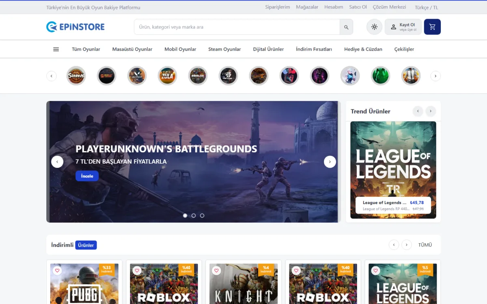Open Hediye & Cüzdan menu
Screen dimensions: 487x304
click(363, 49)
